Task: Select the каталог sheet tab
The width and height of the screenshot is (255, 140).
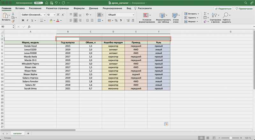Action: (x=18, y=133)
